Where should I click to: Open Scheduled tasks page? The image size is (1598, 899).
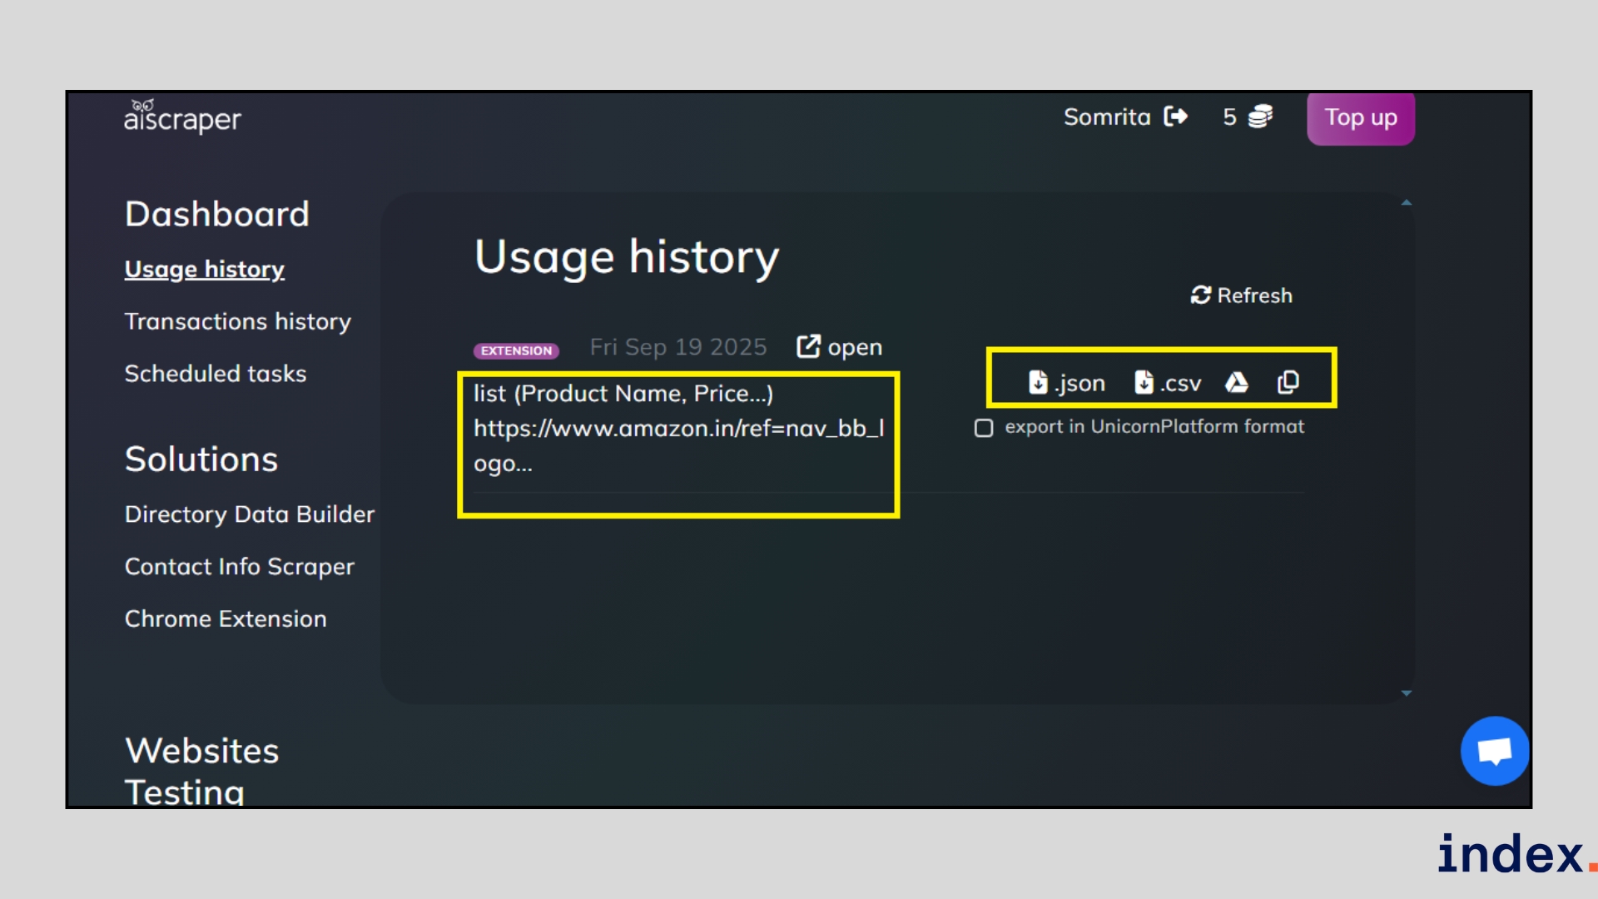coord(216,374)
